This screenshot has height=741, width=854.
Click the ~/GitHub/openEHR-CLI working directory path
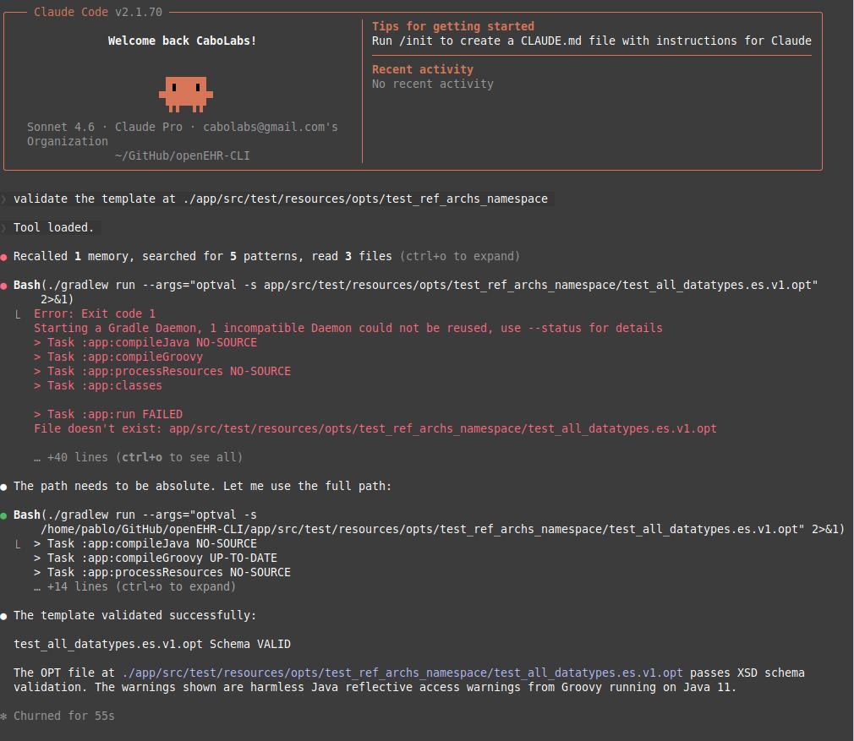tap(182, 155)
